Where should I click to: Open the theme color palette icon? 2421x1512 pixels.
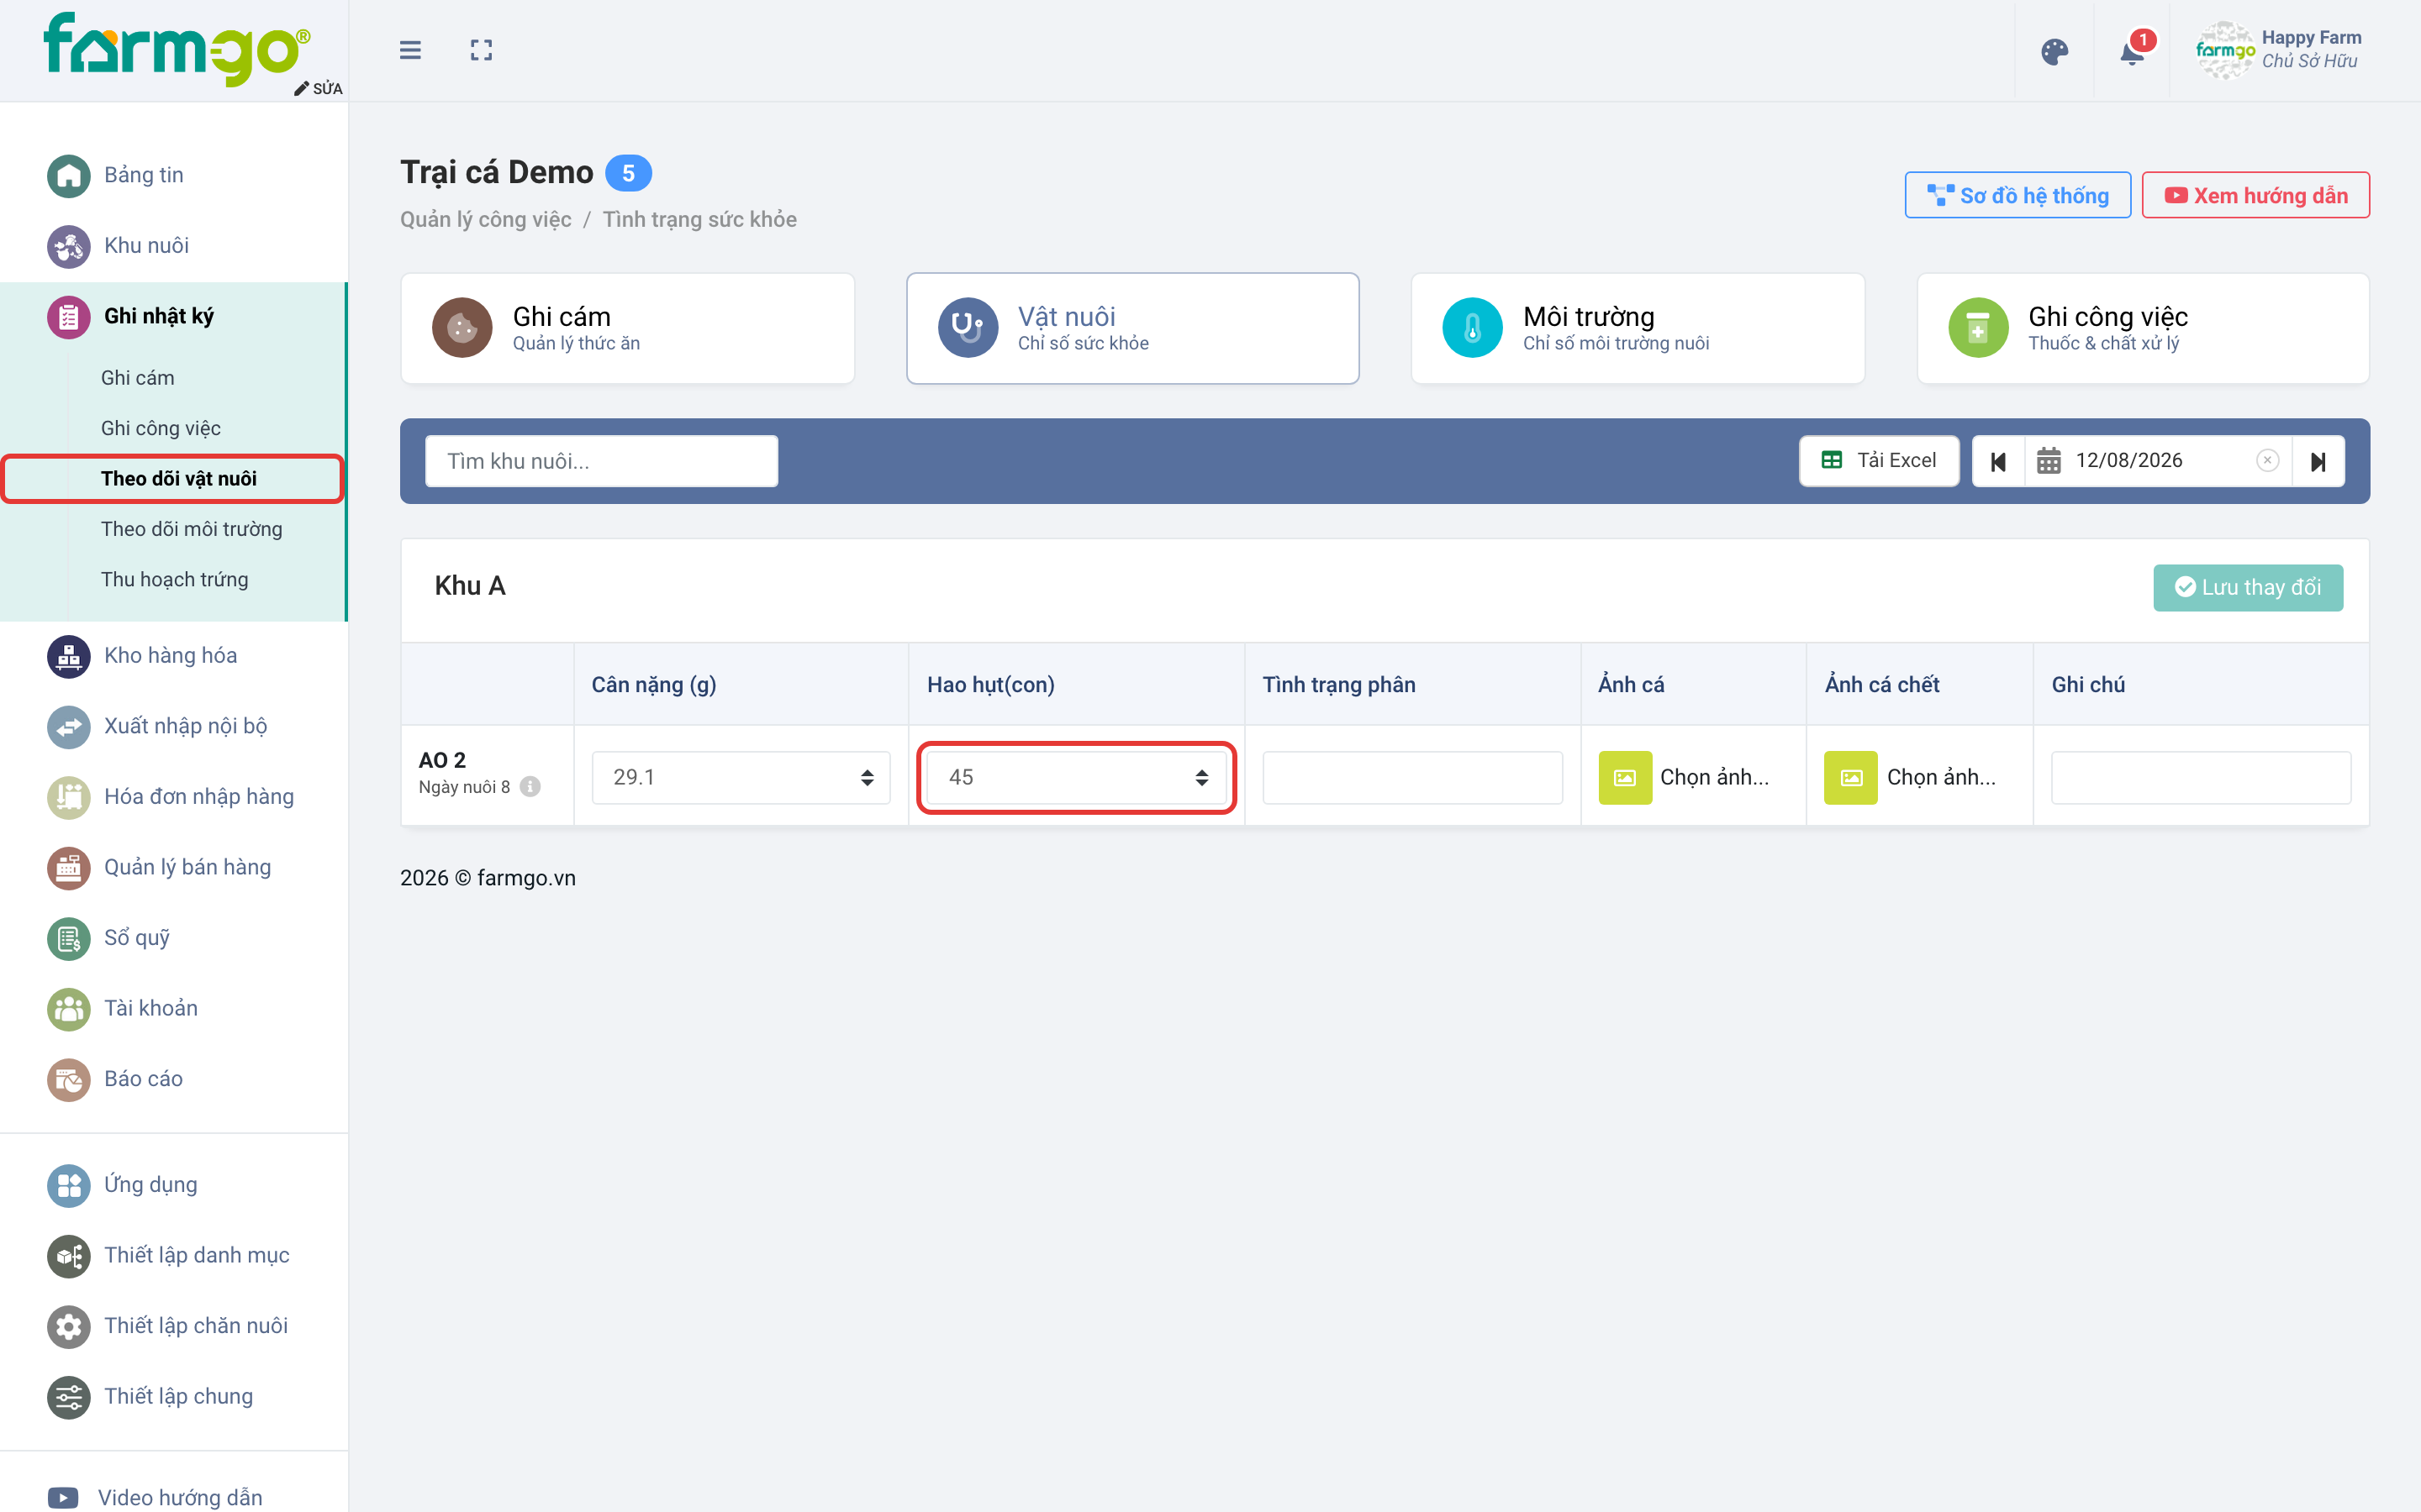point(2054,52)
